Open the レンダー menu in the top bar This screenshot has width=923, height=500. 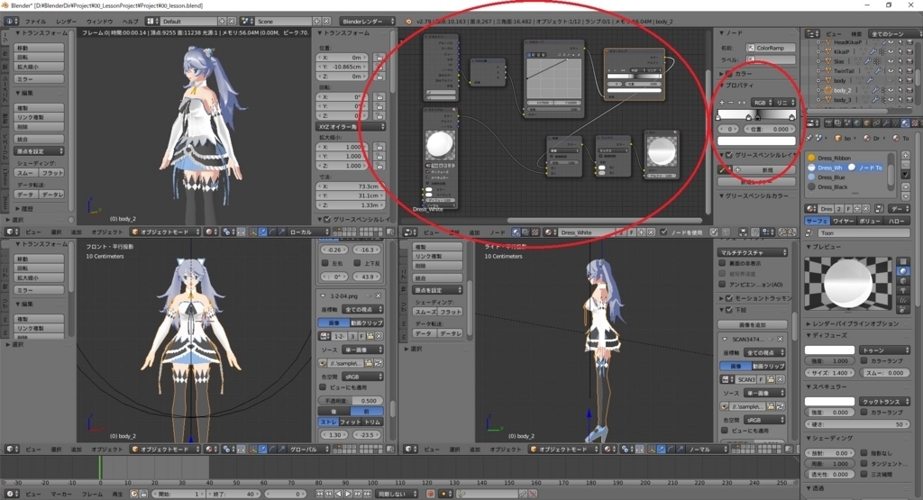pyautogui.click(x=66, y=22)
